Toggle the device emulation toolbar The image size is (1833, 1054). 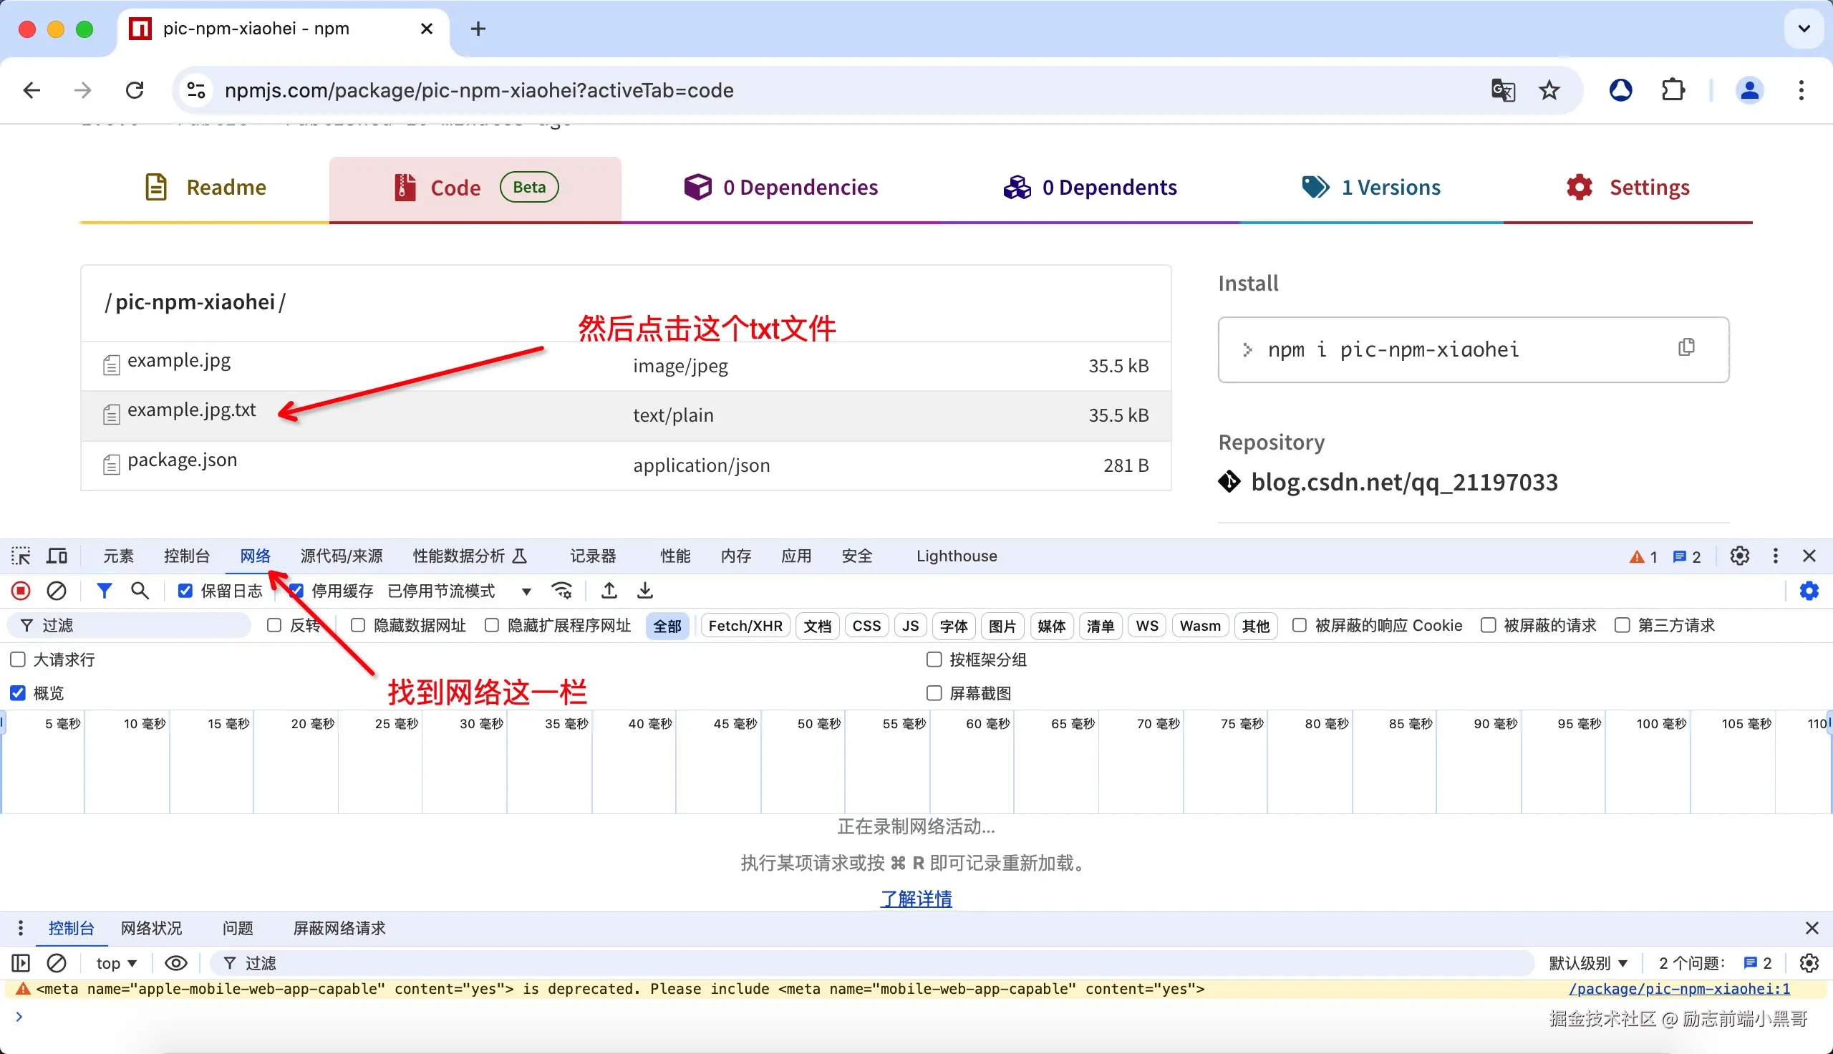point(57,556)
